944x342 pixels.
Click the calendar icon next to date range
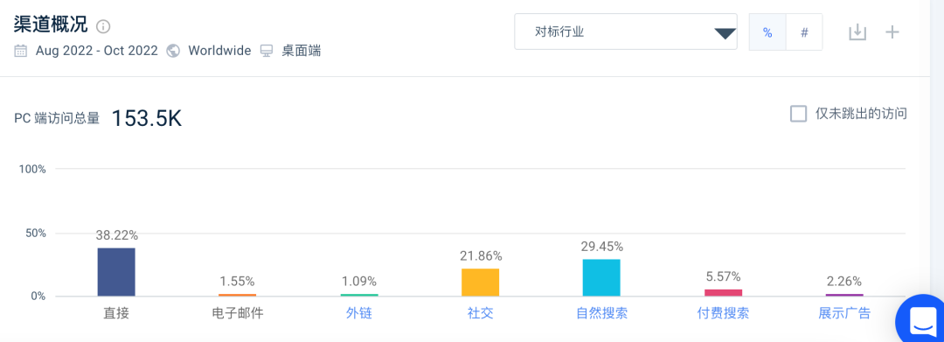[x=20, y=51]
